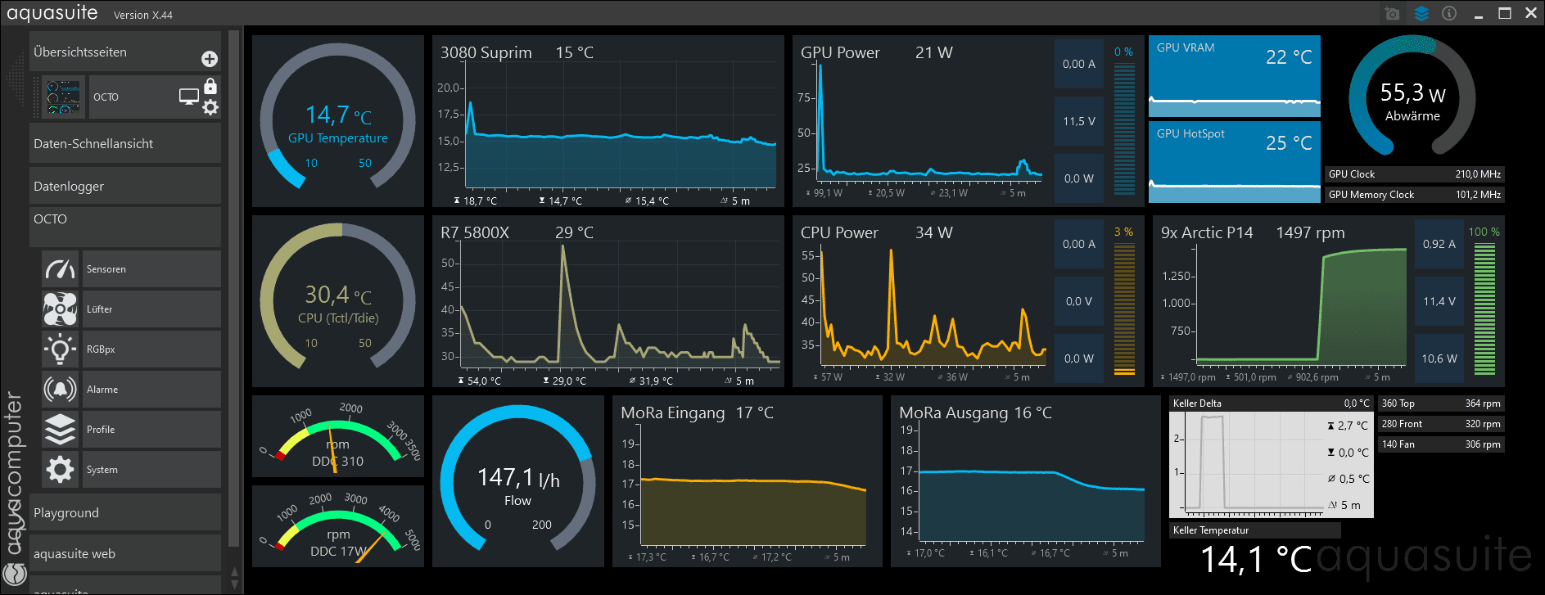Click the speedometer icon beside Sensoren
Image resolution: width=1545 pixels, height=595 pixels.
[x=61, y=268]
